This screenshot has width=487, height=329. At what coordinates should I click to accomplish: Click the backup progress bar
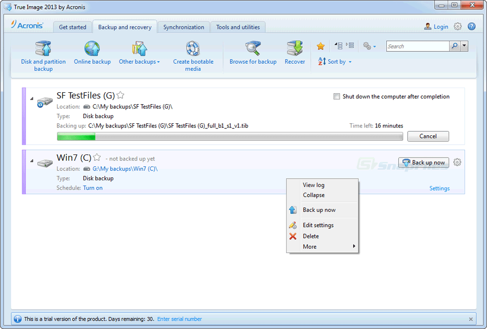(x=230, y=136)
